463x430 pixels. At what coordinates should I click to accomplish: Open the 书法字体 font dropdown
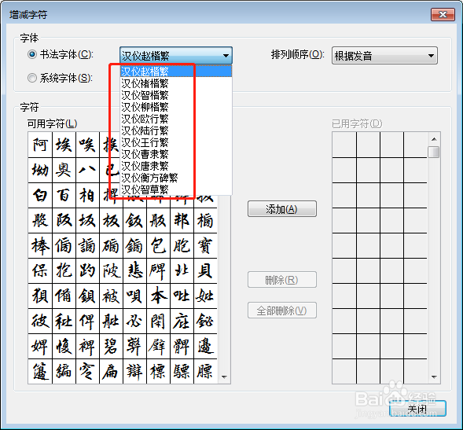(x=176, y=55)
